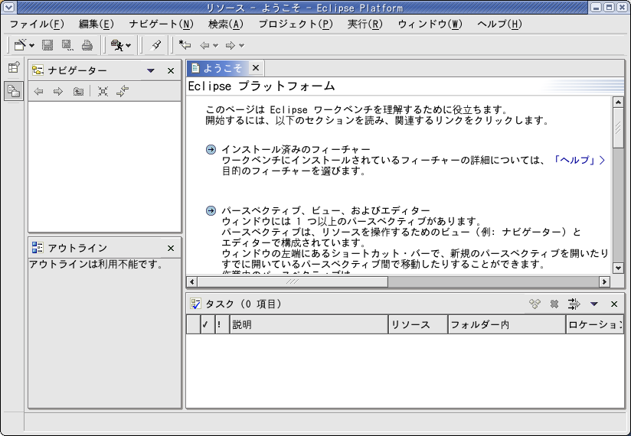The image size is (631, 436).
Task: Sort tasks by ロケーション column
Action: point(595,324)
